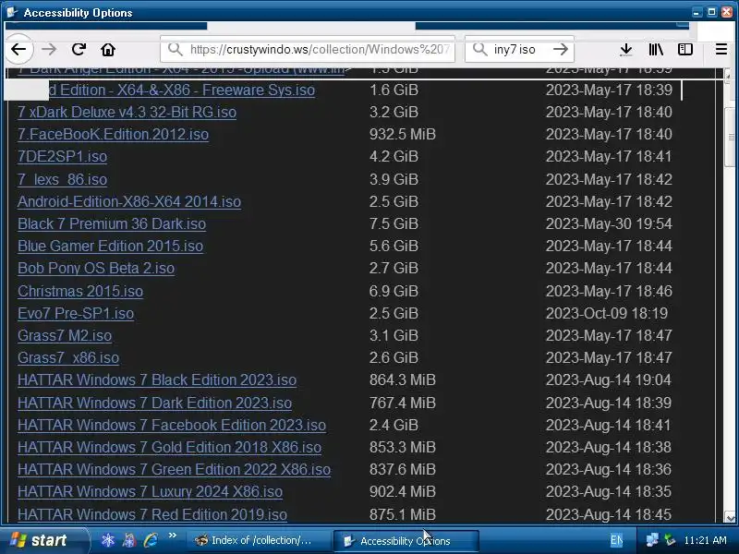Viewport: 739px width, 554px height.
Task: Click the forward navigation arrow
Action: 49,49
